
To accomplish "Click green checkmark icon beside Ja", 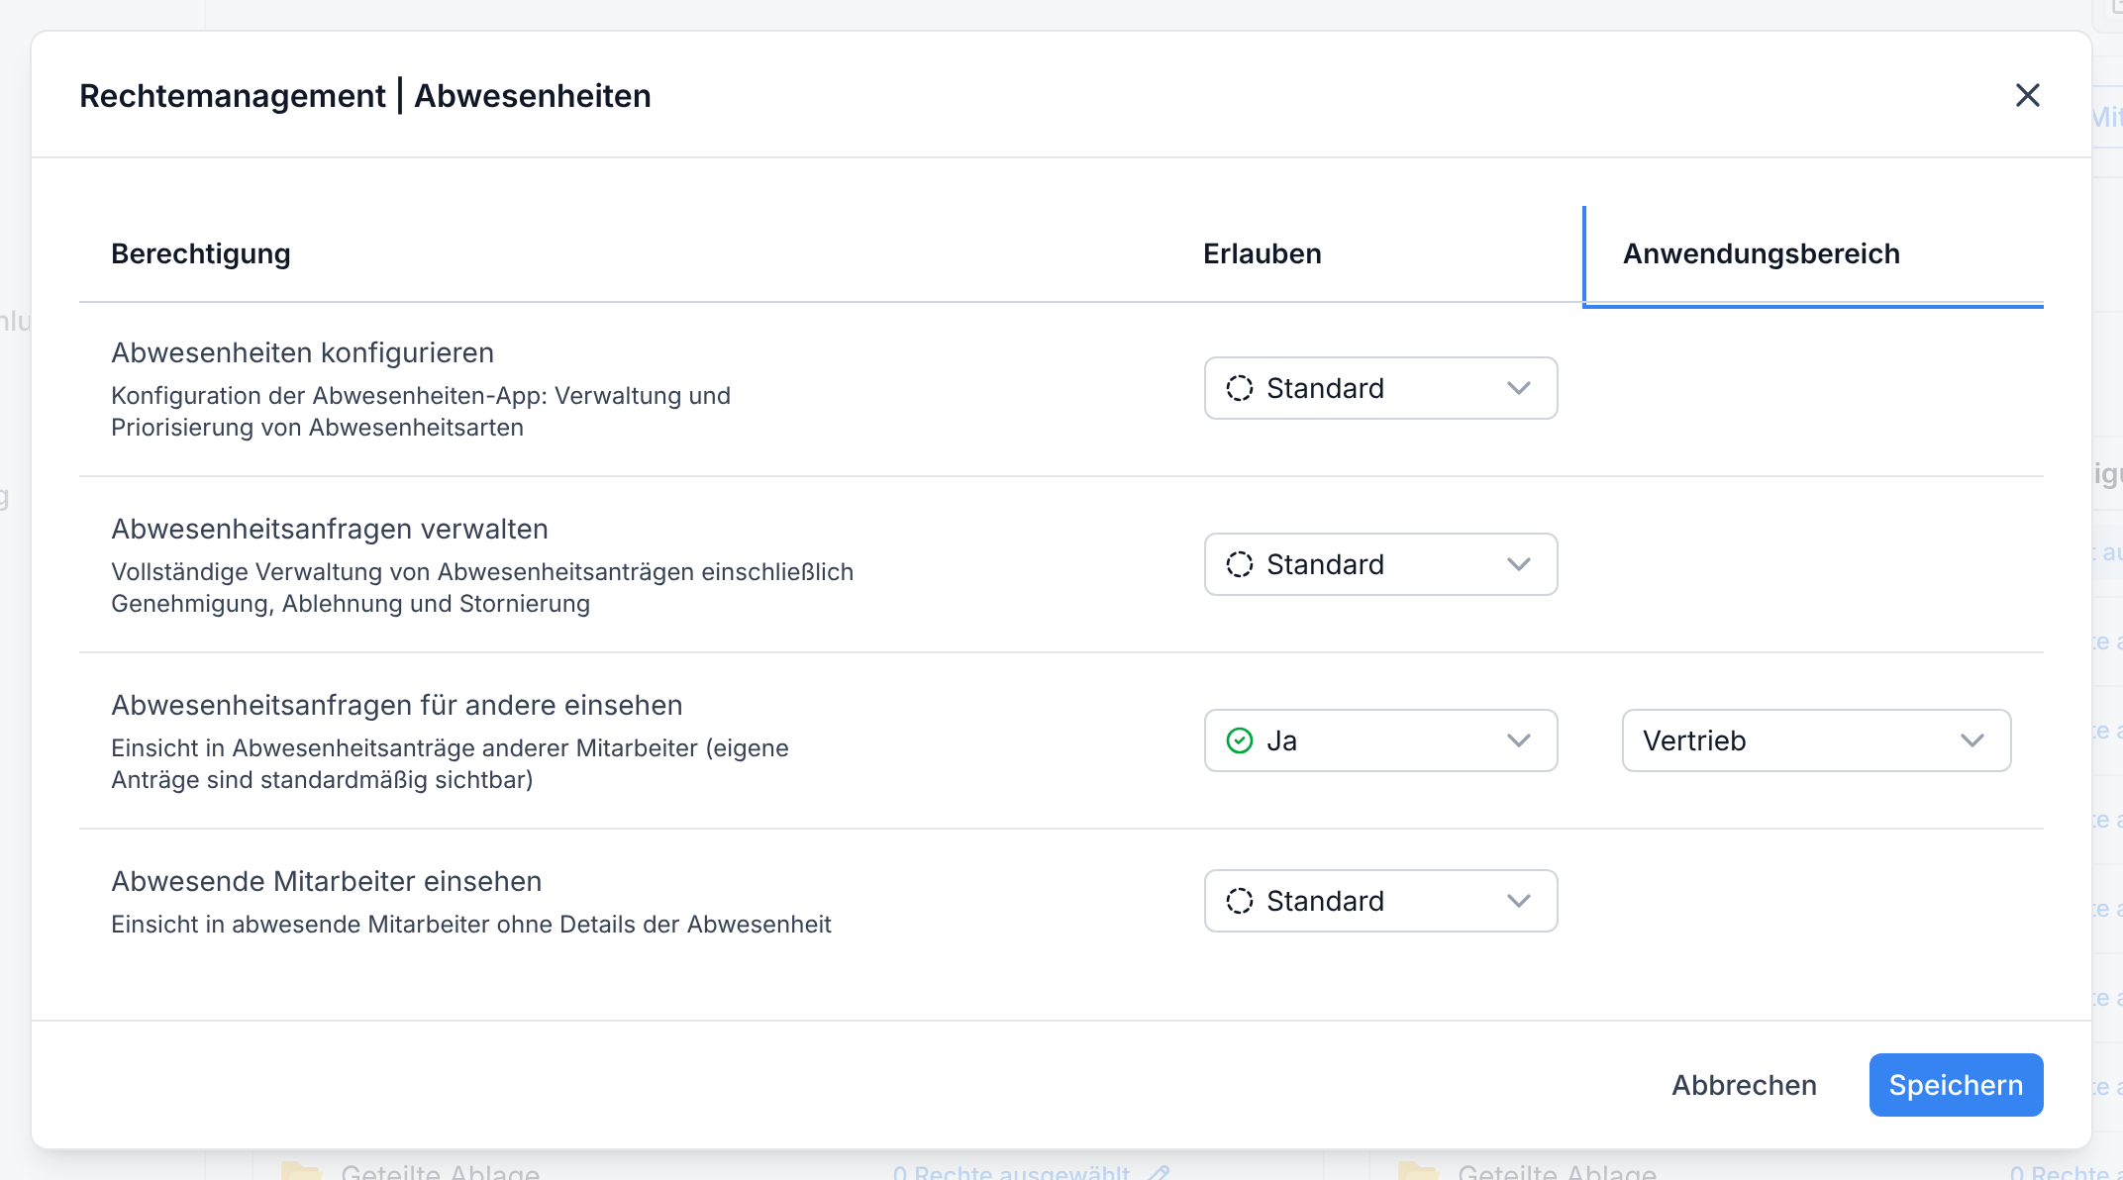I will coord(1240,740).
